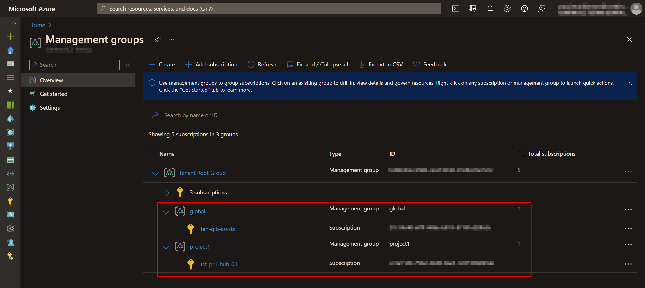Viewport: 645px width, 288px height.
Task: Click total subscriptions count 5 for Tenant Root
Action: (519, 170)
